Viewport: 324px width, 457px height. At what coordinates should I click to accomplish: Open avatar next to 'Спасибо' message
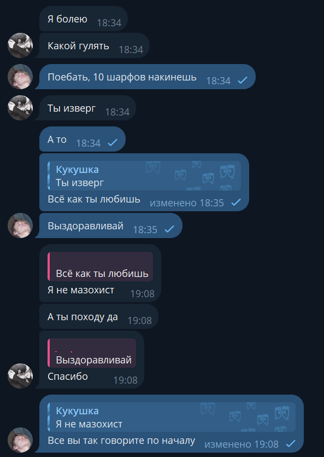[20, 375]
